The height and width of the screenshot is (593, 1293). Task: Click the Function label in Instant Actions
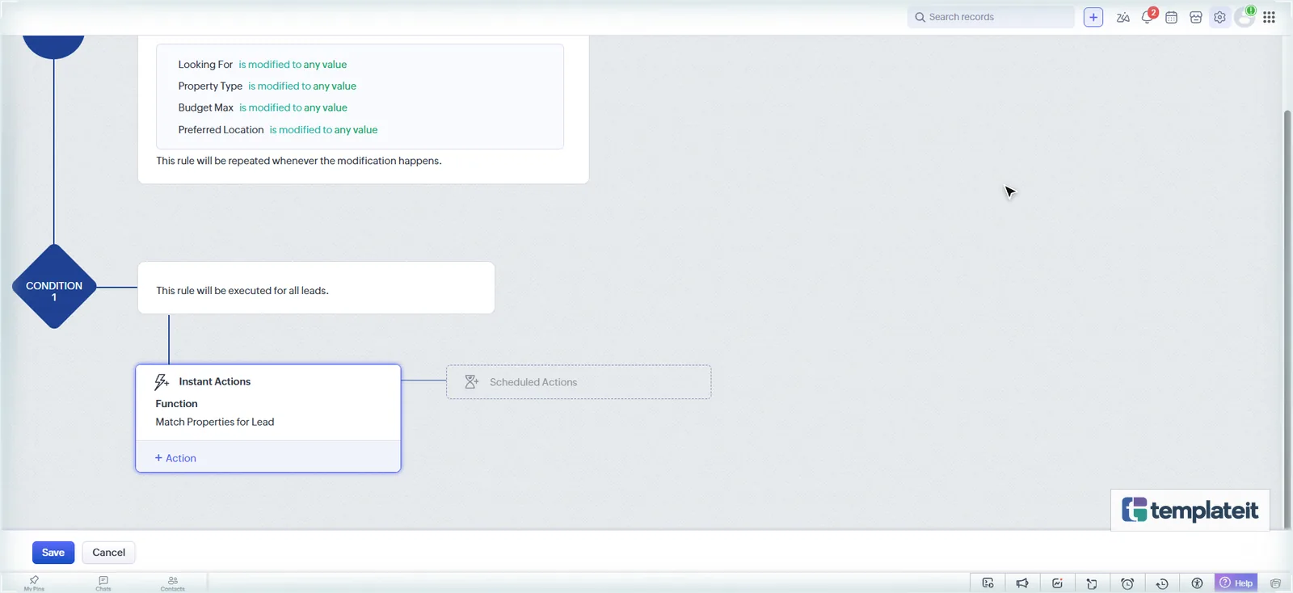[x=176, y=404]
